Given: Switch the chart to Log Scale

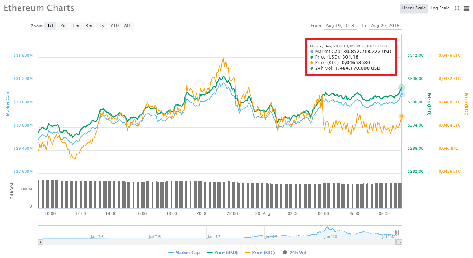Looking at the screenshot, I should [x=440, y=8].
